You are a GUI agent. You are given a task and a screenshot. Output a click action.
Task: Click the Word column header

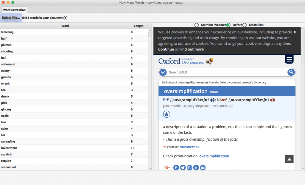coord(65,26)
